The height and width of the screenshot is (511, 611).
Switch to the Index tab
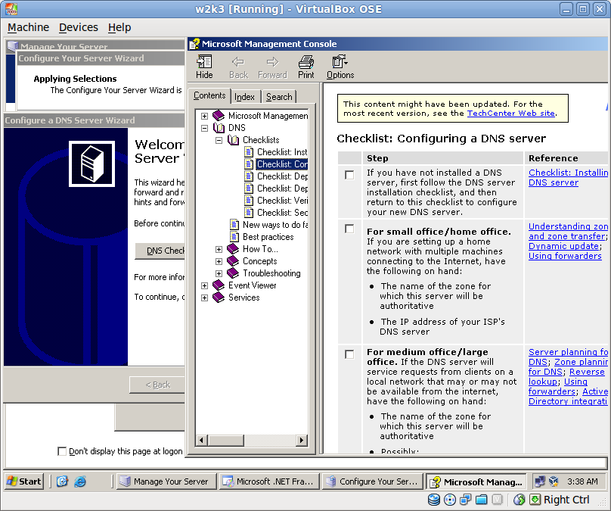click(x=244, y=97)
